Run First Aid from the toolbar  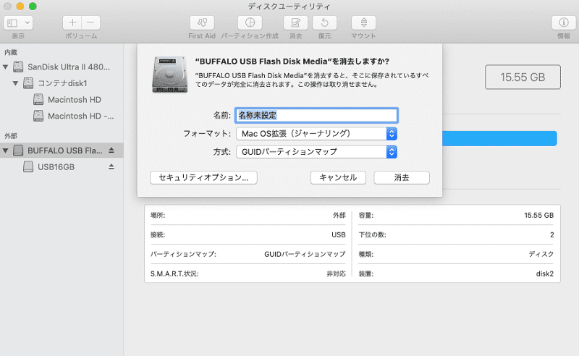click(202, 23)
